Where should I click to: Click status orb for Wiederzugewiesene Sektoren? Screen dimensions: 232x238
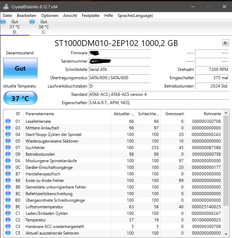pyautogui.click(x=8, y=141)
